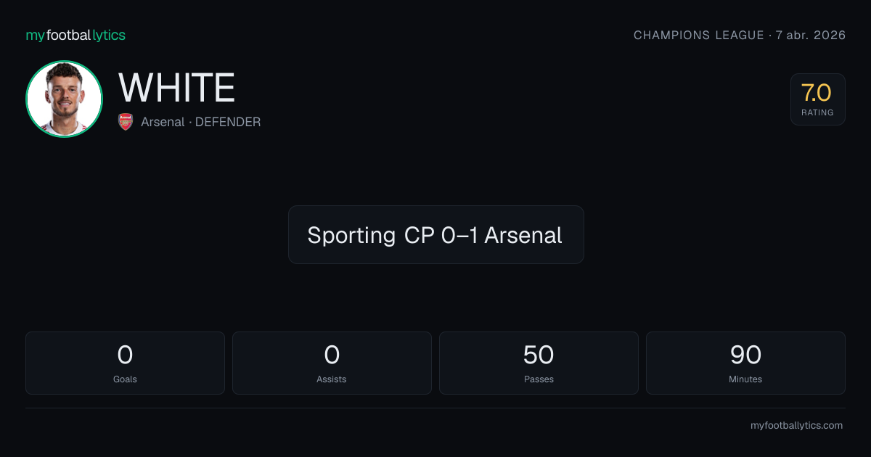
Task: Click the 50 passes number
Action: [539, 355]
